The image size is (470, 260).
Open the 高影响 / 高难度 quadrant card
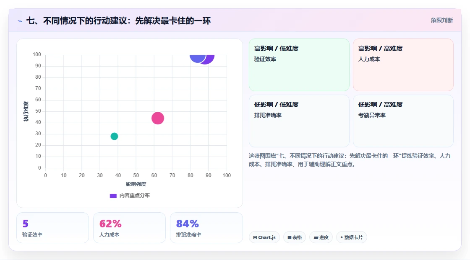point(403,65)
